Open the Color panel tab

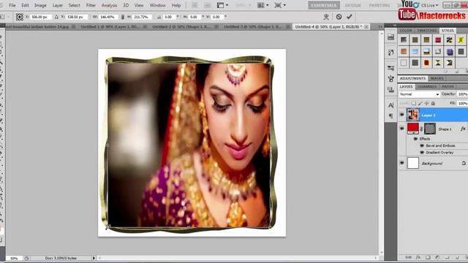click(x=405, y=31)
